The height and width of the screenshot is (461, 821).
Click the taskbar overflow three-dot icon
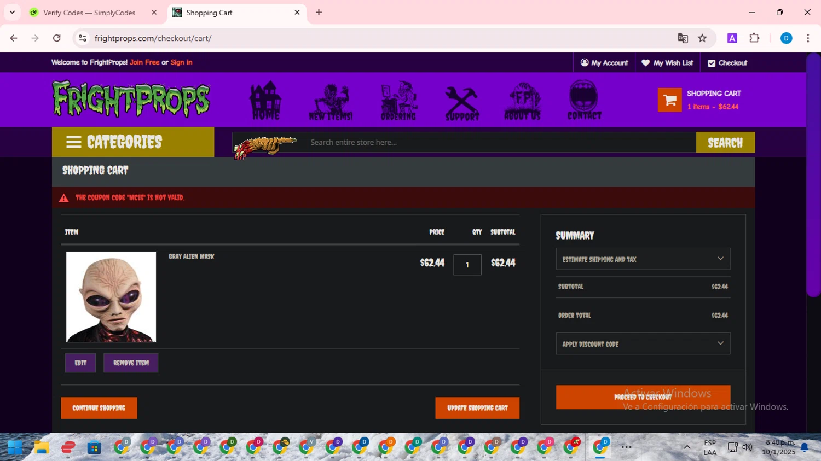point(626,447)
